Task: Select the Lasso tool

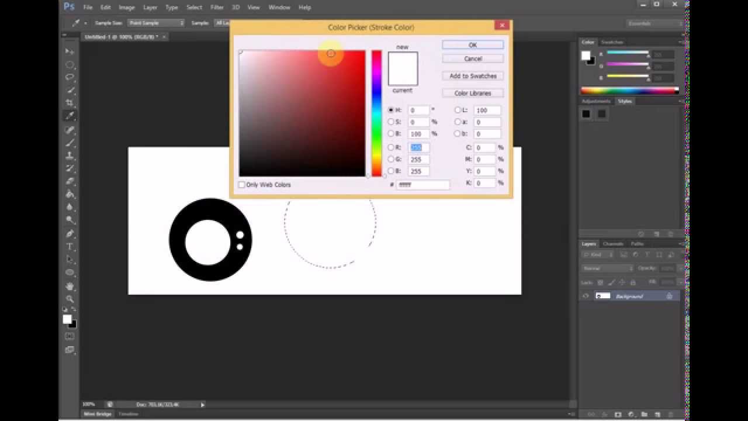Action: [70, 77]
